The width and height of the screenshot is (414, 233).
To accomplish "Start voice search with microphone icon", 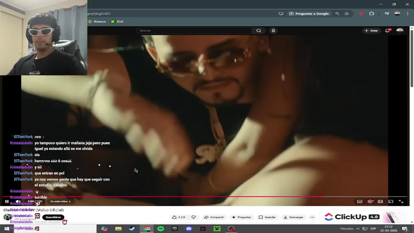I will (x=273, y=30).
